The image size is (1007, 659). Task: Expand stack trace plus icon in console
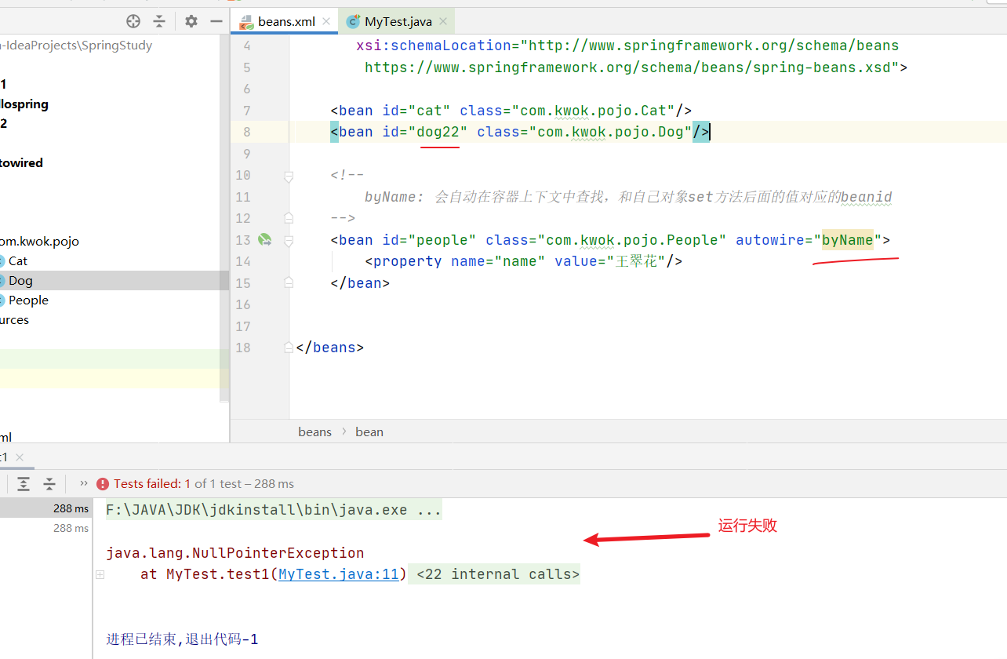pyautogui.click(x=100, y=574)
